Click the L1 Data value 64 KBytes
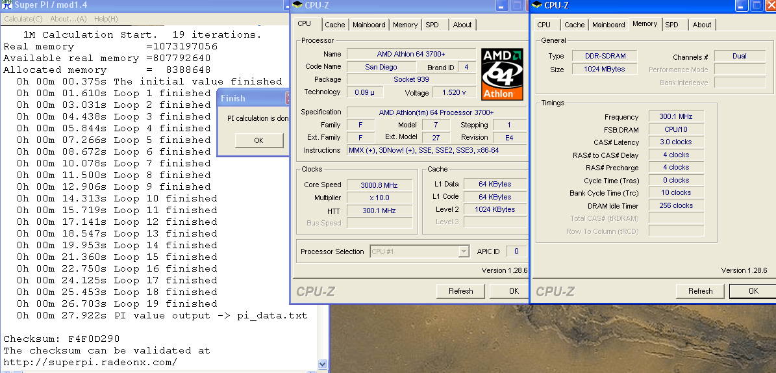The image size is (776, 373). [x=495, y=184]
